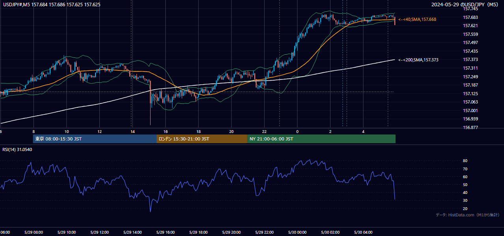Viewport: 504px width, 236px height.
Task: Click the hour 10 label under the price chart
Action: tap(66, 132)
